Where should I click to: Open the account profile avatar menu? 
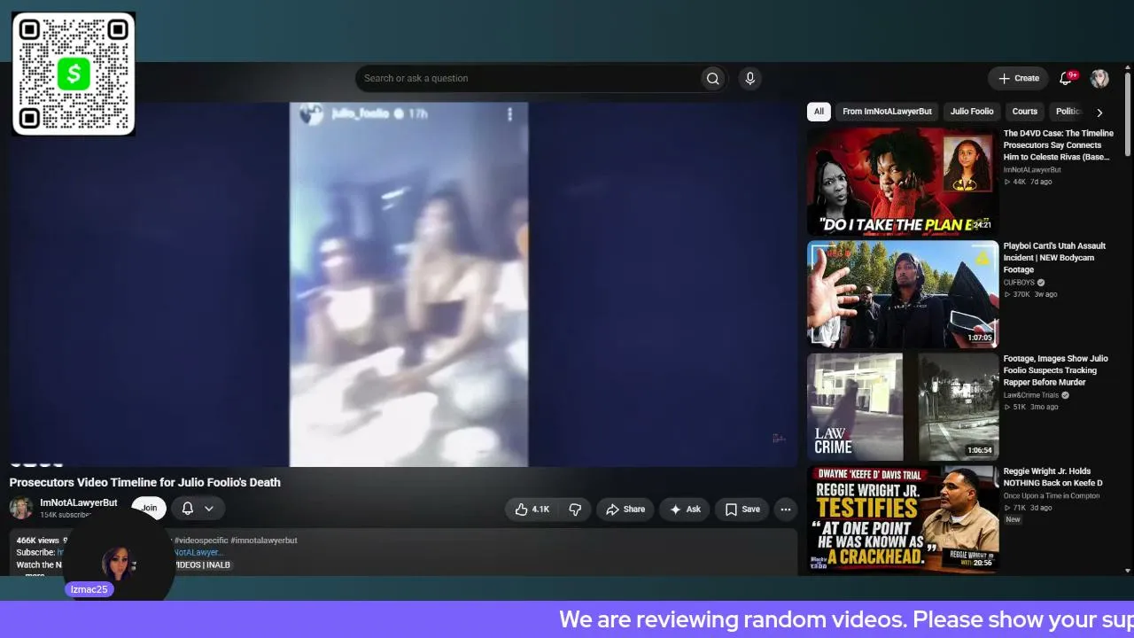(x=1099, y=79)
